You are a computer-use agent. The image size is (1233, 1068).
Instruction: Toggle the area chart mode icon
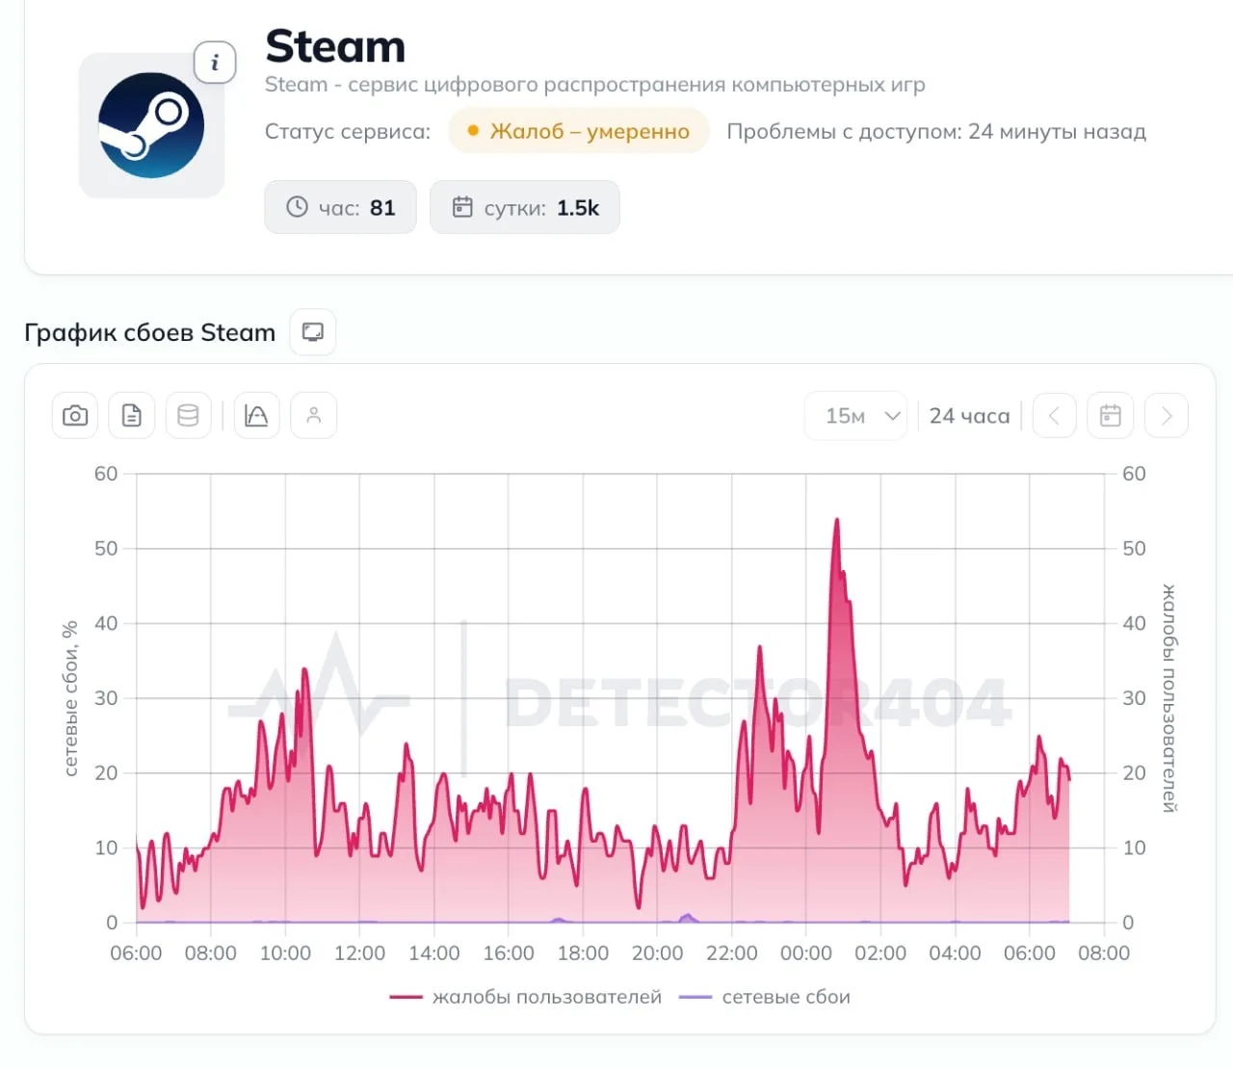coord(256,416)
